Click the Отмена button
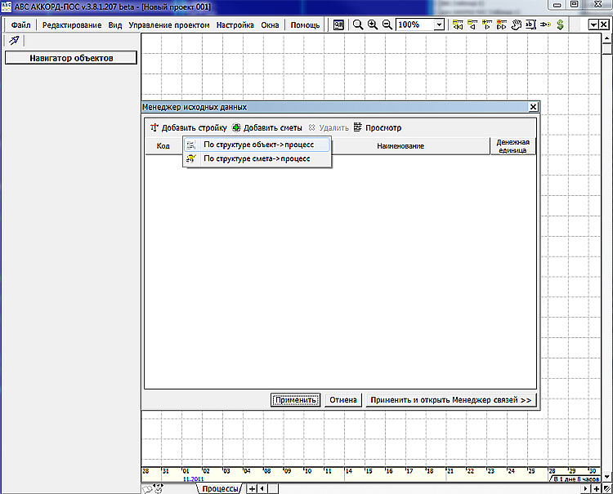Viewport: 613px width, 494px height. click(x=343, y=400)
